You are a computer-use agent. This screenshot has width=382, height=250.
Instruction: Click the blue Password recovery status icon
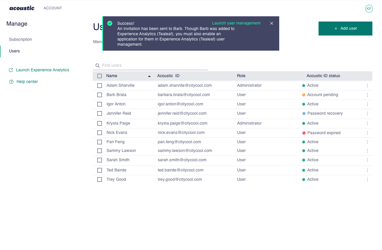304,114
